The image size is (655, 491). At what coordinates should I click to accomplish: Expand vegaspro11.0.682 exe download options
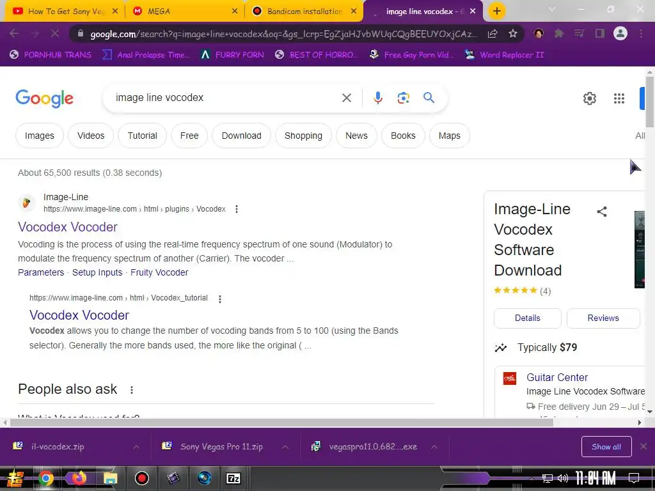(x=434, y=447)
